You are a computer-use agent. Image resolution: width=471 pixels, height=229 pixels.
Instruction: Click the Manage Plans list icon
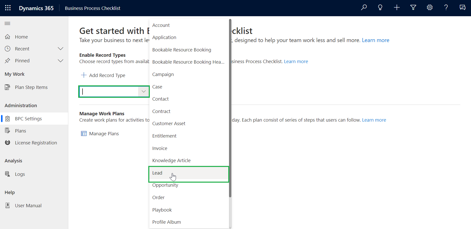tap(84, 133)
